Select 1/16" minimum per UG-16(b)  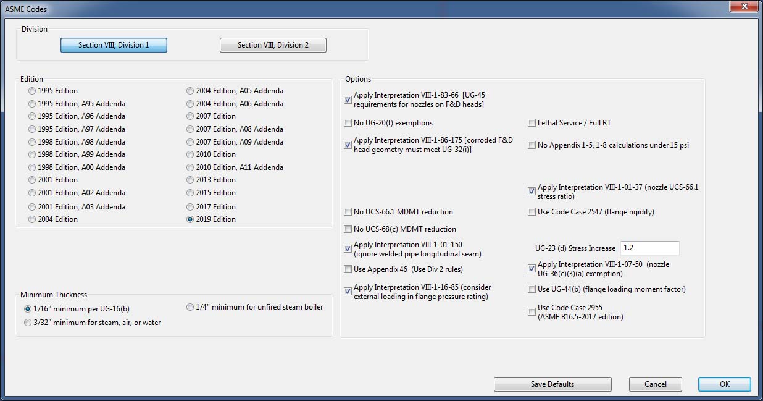click(x=28, y=309)
